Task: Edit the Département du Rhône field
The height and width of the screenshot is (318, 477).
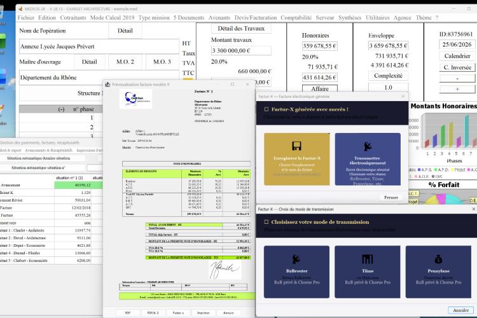Action: (x=99, y=78)
